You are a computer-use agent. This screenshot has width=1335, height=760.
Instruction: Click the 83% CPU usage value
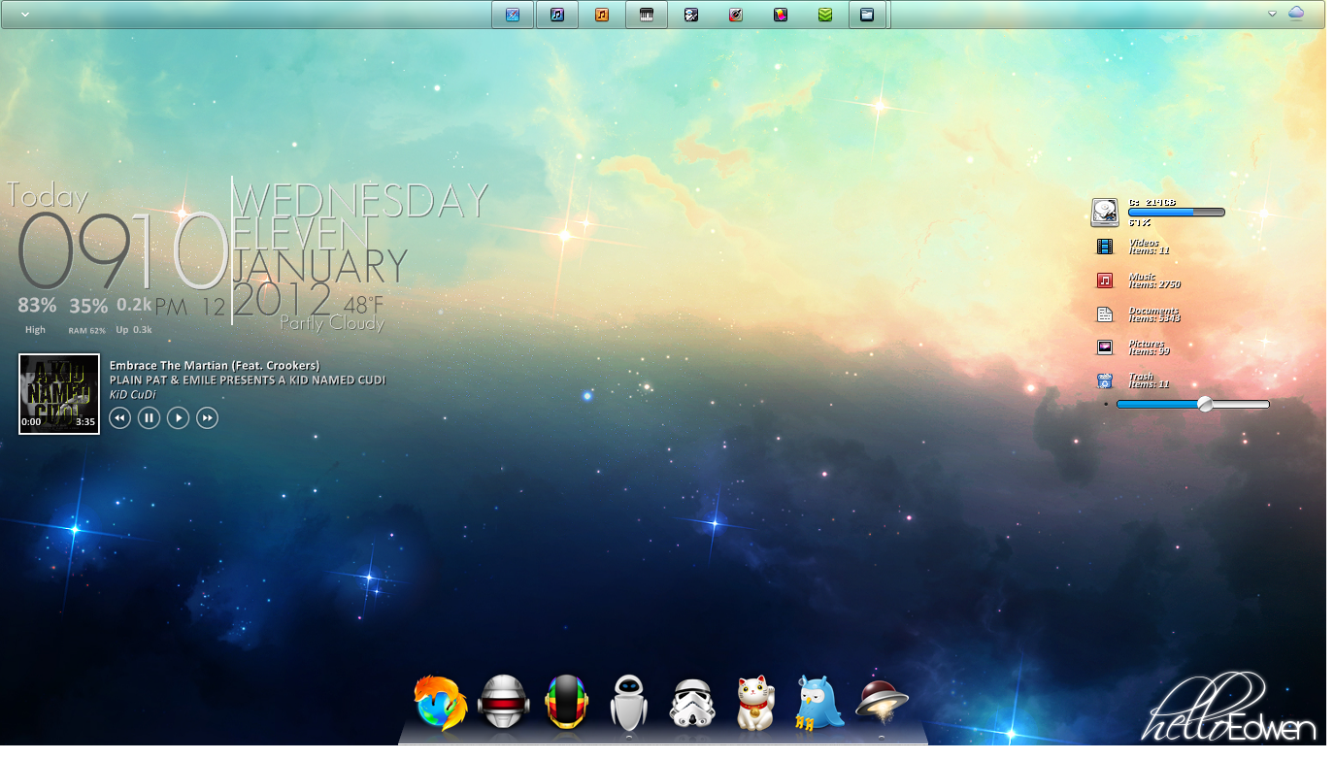(37, 305)
